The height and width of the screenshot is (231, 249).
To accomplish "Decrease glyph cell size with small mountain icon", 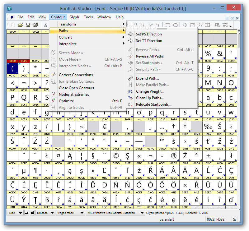I will (27, 213).
